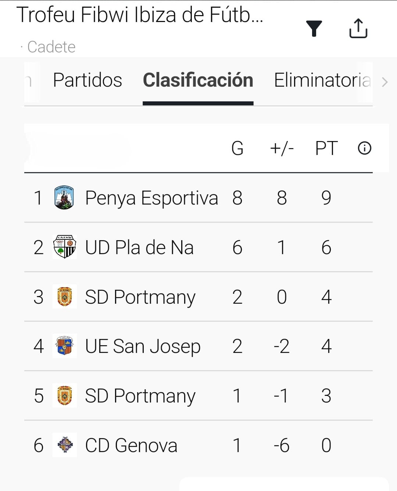
Task: Select the UD Pla de Na crest
Action: pos(65,247)
